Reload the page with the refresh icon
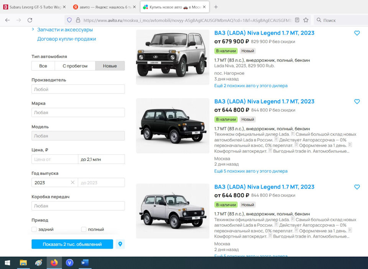368x269 pixels. [30, 20]
